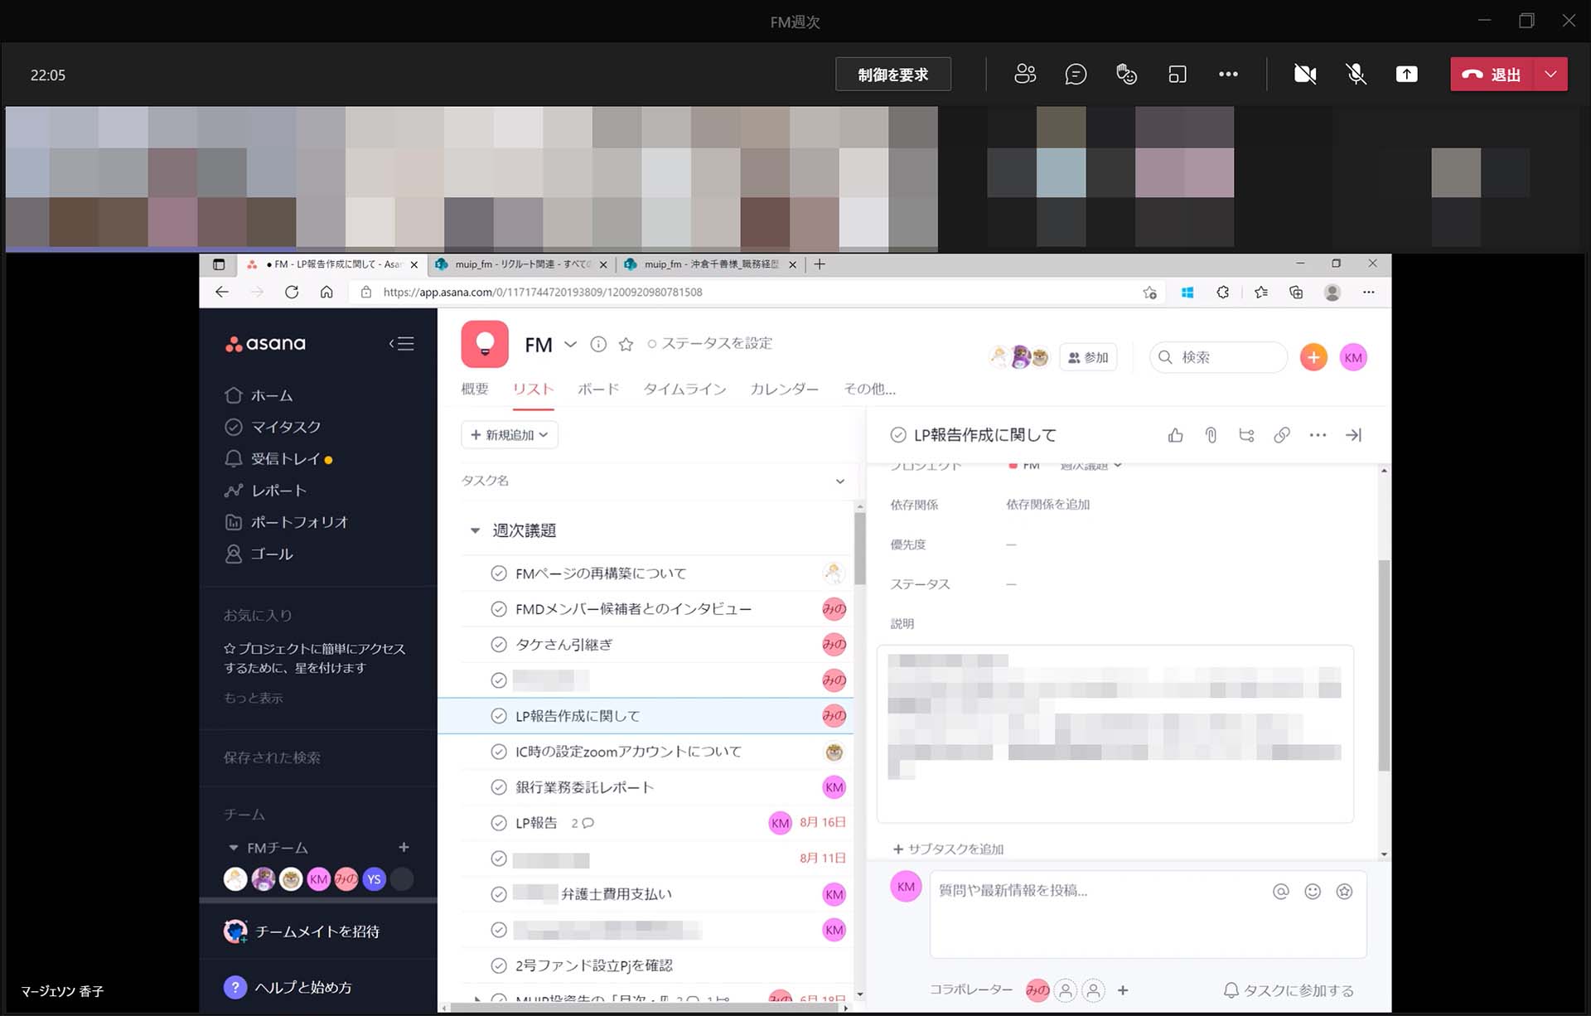Image resolution: width=1591 pixels, height=1016 pixels.
Task: Open the emoji picker in comment box
Action: click(x=1313, y=891)
